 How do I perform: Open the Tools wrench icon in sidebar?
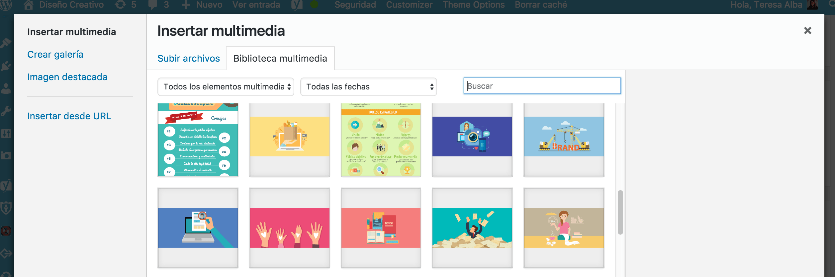click(6, 111)
